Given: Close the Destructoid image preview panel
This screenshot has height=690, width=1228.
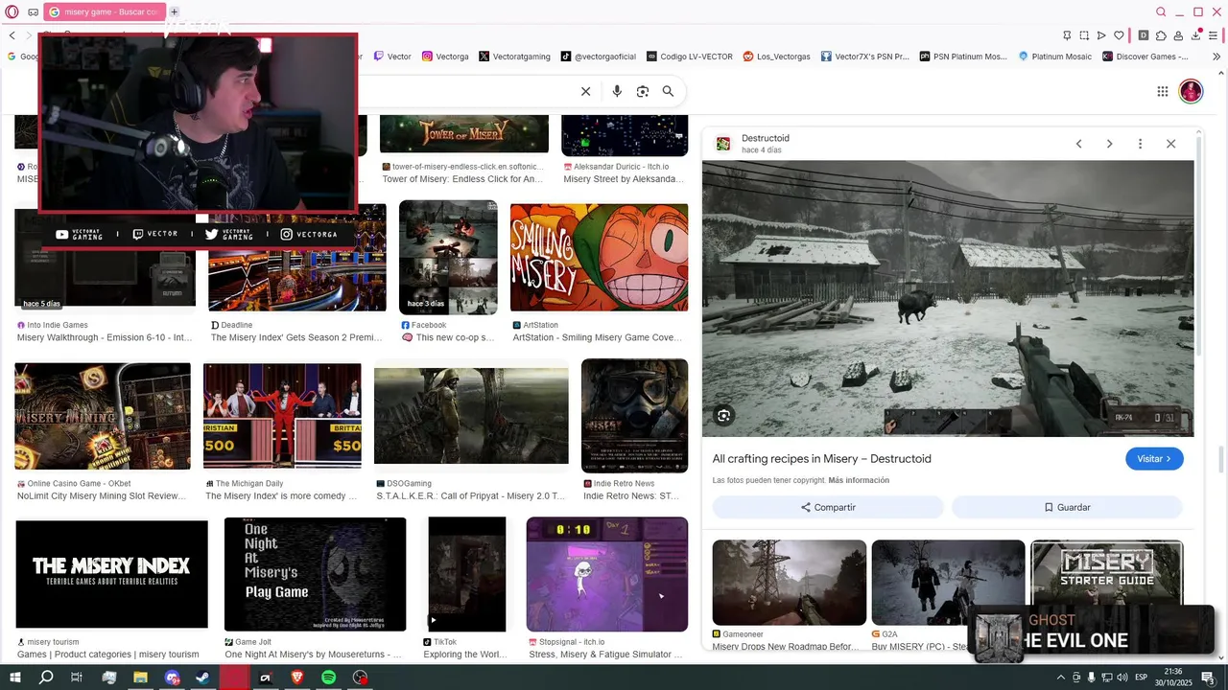Looking at the screenshot, I should point(1170,144).
